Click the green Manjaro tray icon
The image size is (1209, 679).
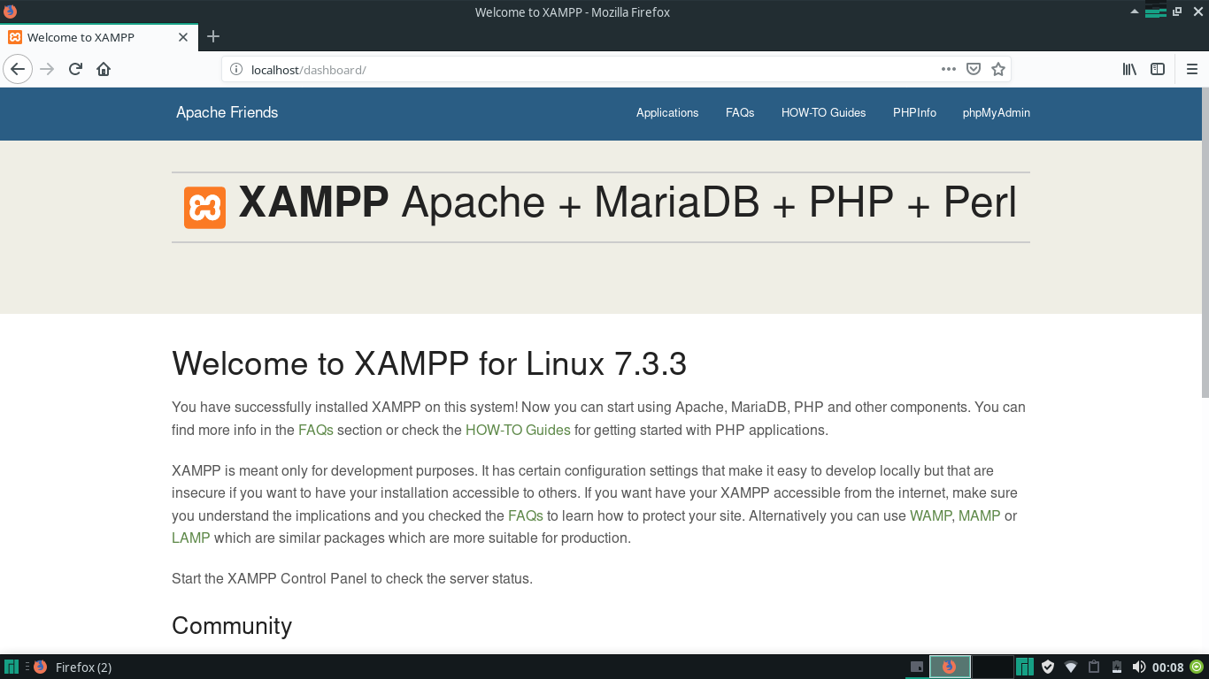coord(1025,667)
